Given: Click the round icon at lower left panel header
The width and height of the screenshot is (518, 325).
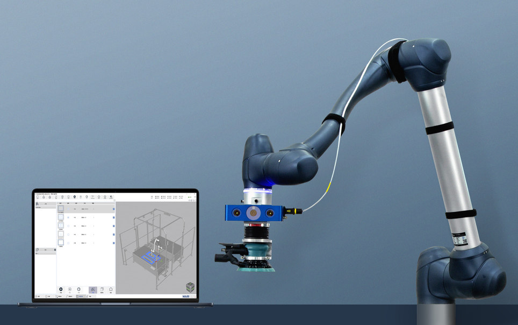Looking at the screenshot, I should point(37,250).
